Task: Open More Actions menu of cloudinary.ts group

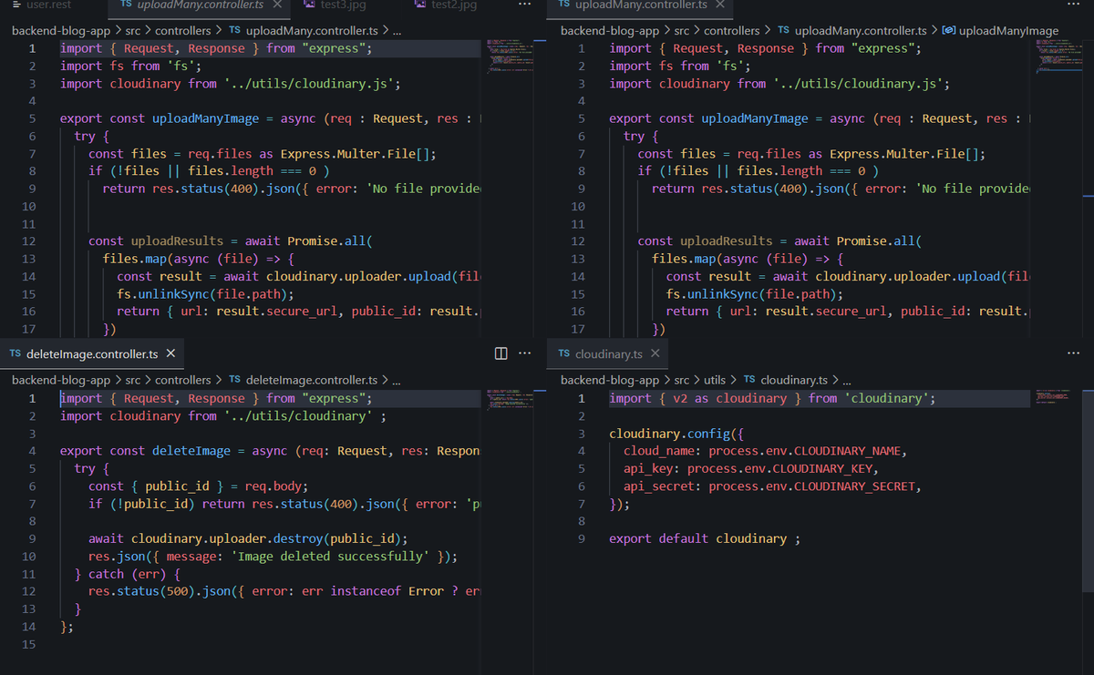Action: pos(1073,353)
